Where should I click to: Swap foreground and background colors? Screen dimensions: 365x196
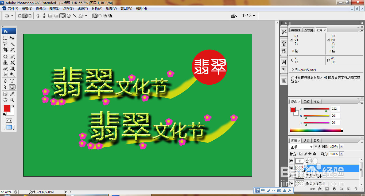pyautogui.click(x=13, y=106)
